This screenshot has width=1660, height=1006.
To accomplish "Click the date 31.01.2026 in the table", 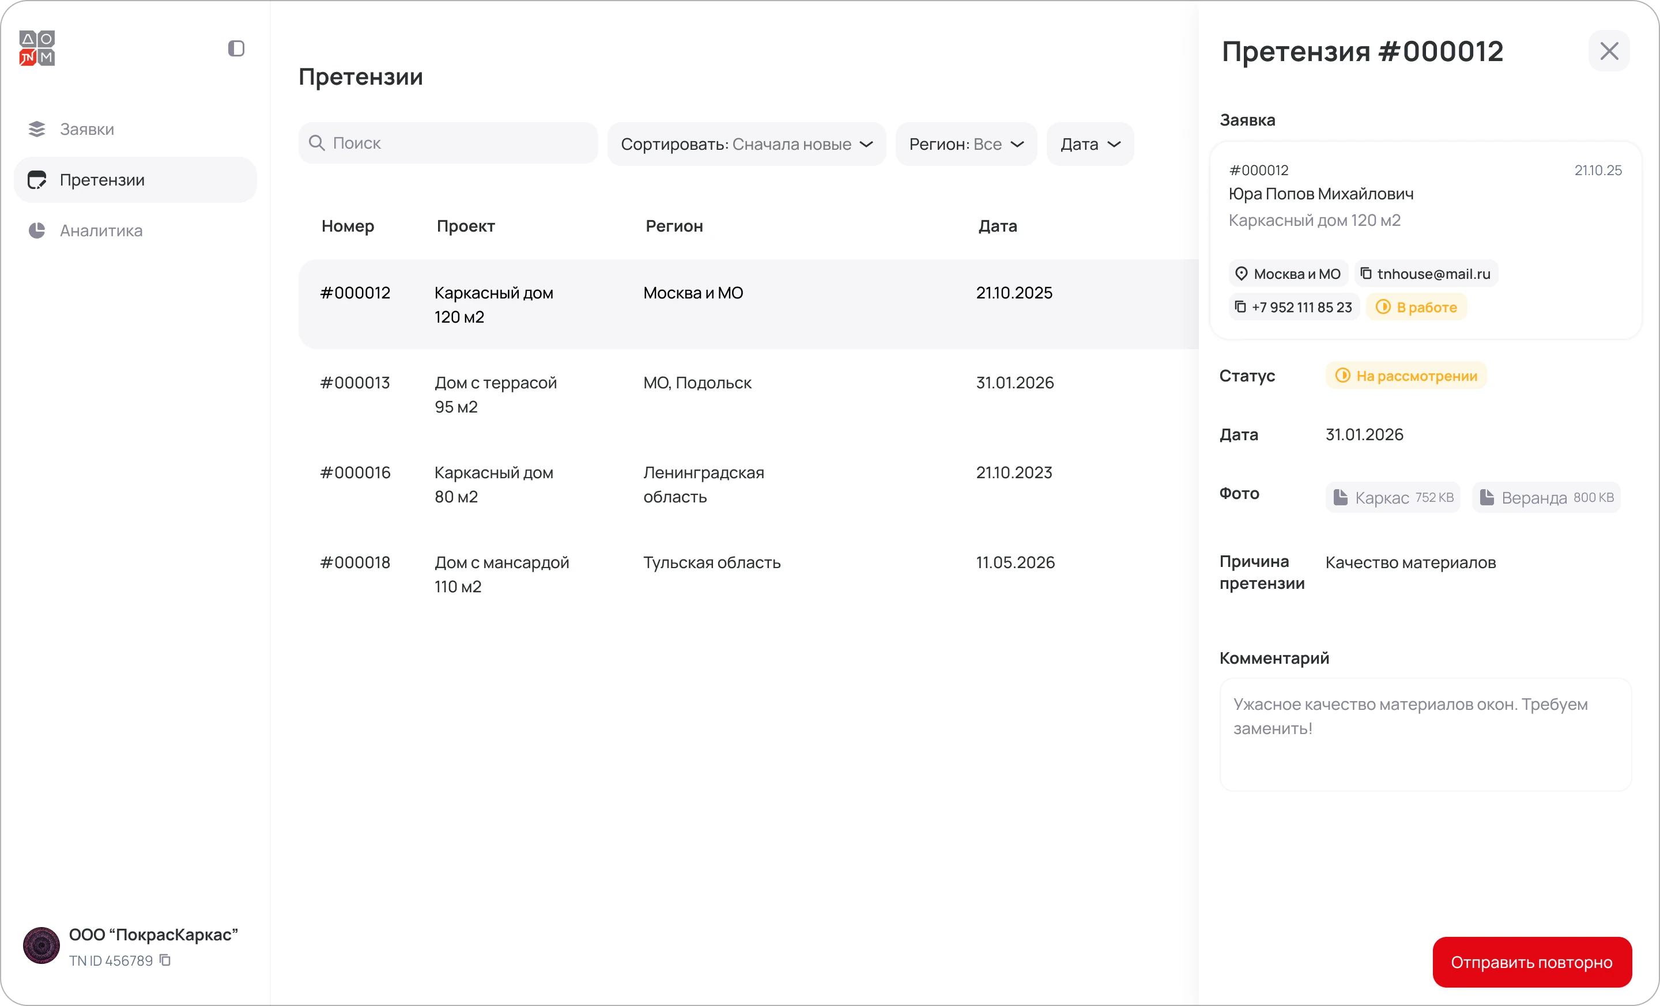I will tap(1015, 383).
